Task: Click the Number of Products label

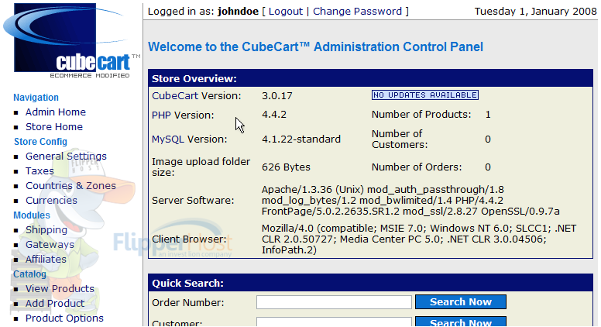Action: point(421,115)
